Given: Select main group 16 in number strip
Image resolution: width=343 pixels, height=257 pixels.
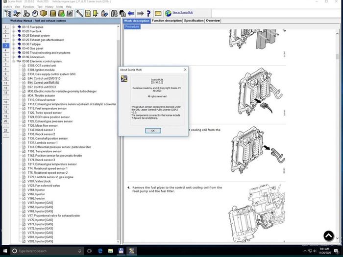Looking at the screenshot, I should [6, 102].
